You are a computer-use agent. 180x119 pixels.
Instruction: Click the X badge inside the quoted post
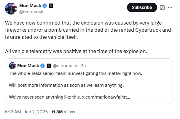pyautogui.click(x=49, y=65)
